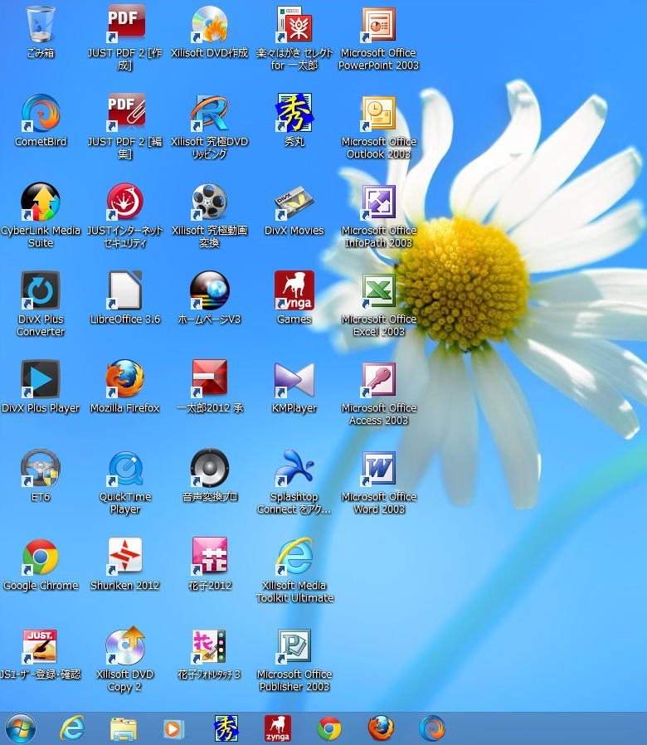The height and width of the screenshot is (745, 647).
Task: Click the Internet Explorer taskbar icon
Action: tap(72, 728)
